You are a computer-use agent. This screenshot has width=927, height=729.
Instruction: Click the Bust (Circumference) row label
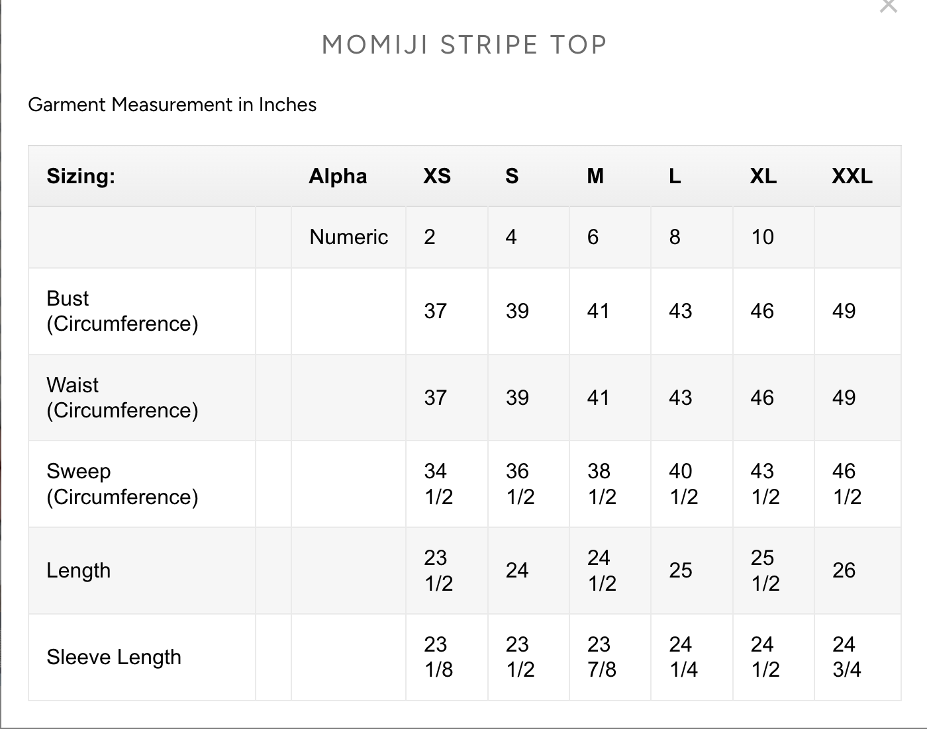(x=122, y=311)
